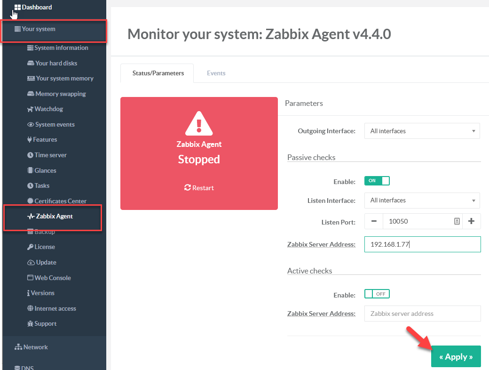
Task: Decrease Listen Port with minus button
Action: 373,222
